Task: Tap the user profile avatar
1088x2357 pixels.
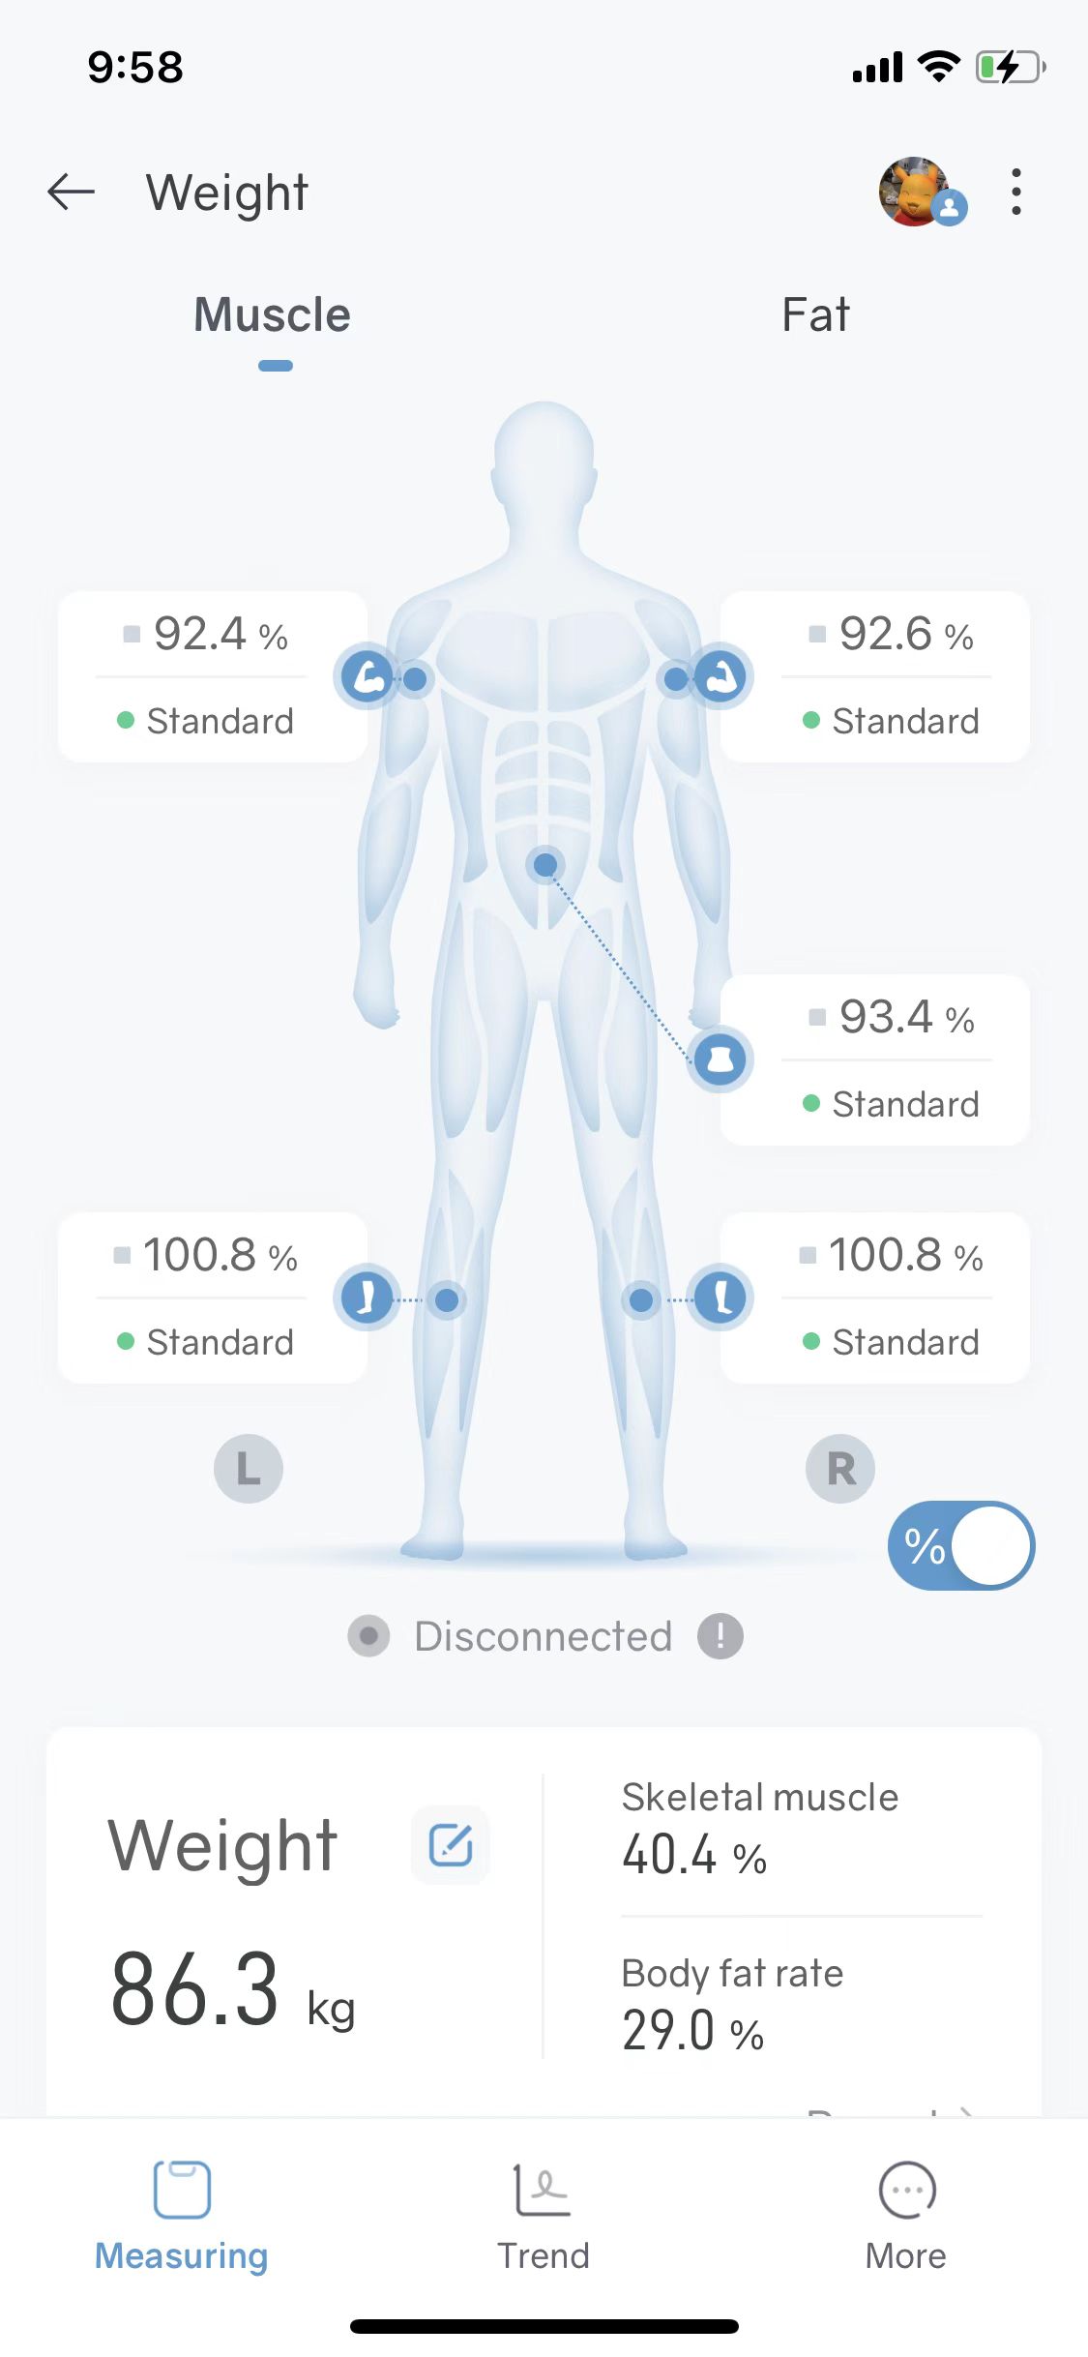Action: tap(917, 192)
